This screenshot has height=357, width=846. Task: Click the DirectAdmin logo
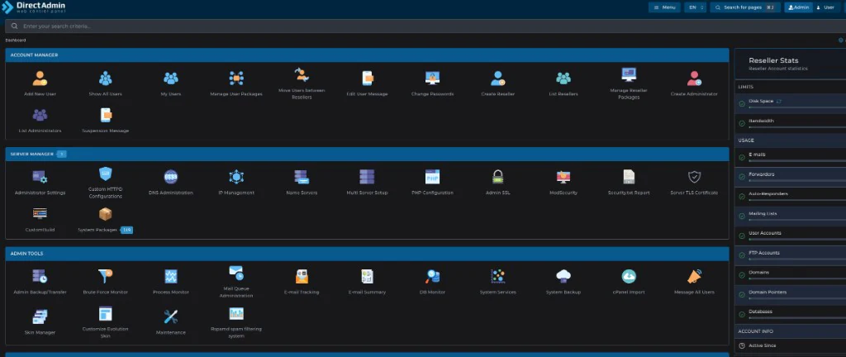click(x=33, y=7)
